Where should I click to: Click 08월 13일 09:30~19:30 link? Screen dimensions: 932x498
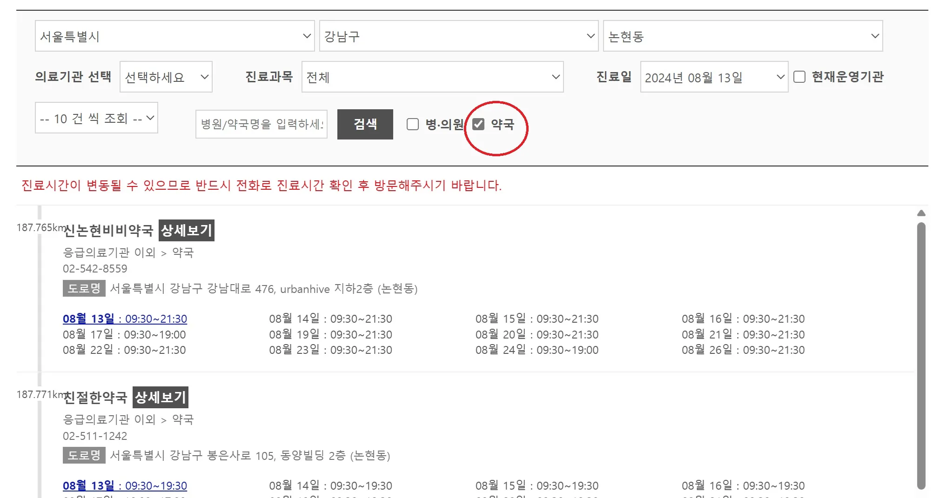[x=125, y=485]
